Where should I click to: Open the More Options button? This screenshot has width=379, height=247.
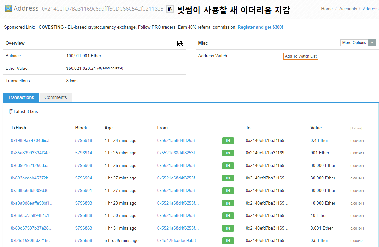[354, 43]
